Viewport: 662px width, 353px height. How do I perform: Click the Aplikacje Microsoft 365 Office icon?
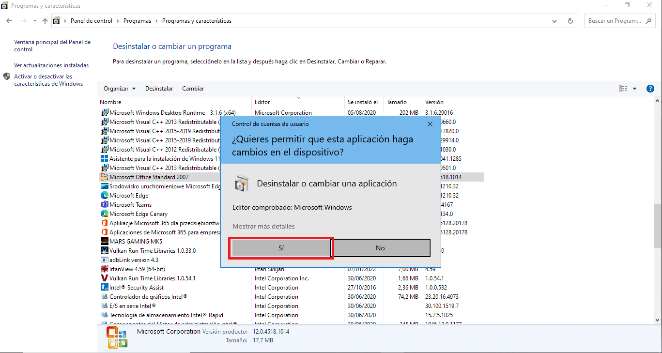pyautogui.click(x=104, y=223)
